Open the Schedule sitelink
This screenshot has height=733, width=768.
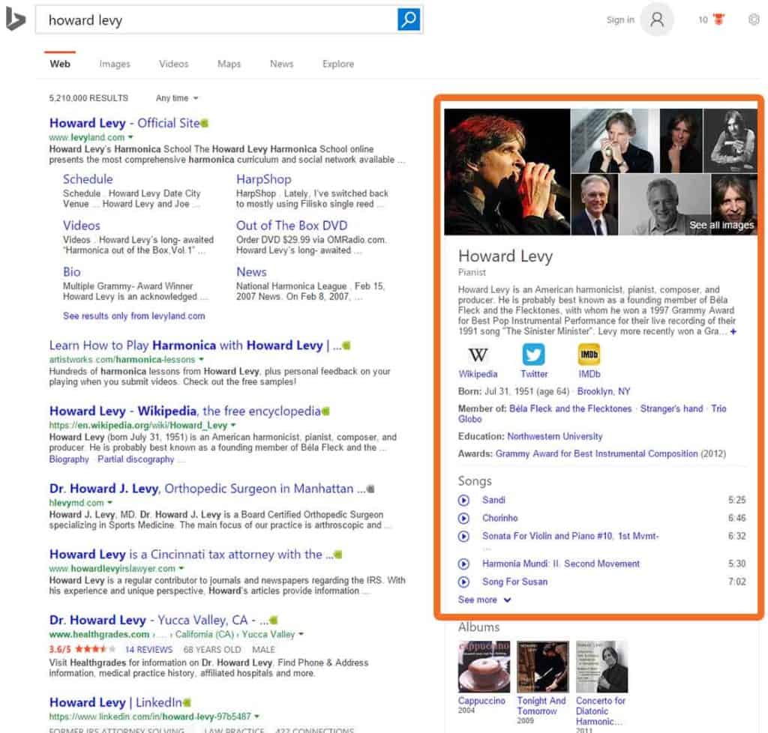tap(88, 180)
